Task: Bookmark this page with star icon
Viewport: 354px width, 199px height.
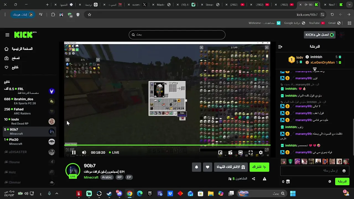Action: coord(89,15)
